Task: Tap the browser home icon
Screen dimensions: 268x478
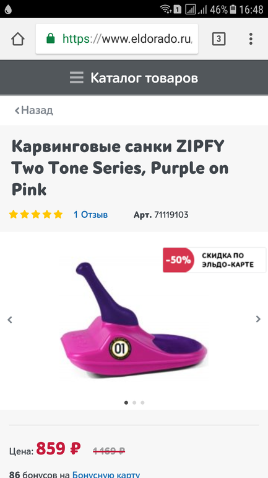Action: tap(18, 39)
